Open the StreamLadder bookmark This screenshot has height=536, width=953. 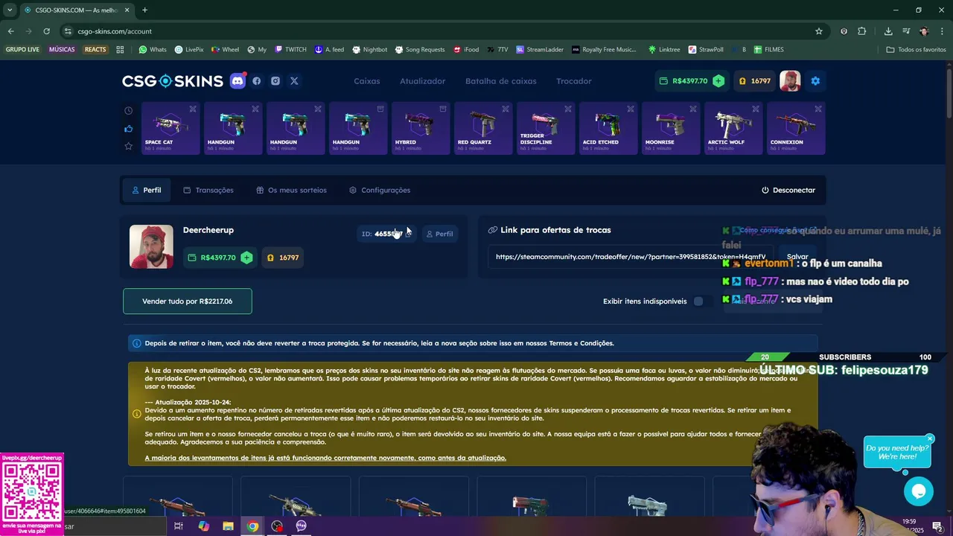point(540,50)
